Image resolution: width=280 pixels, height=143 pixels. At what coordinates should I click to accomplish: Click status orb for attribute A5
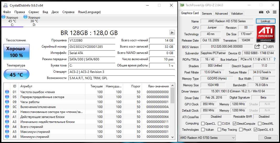7,132
